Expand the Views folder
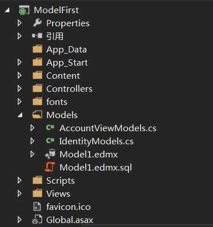This screenshot has width=213, height=227. (x=19, y=193)
